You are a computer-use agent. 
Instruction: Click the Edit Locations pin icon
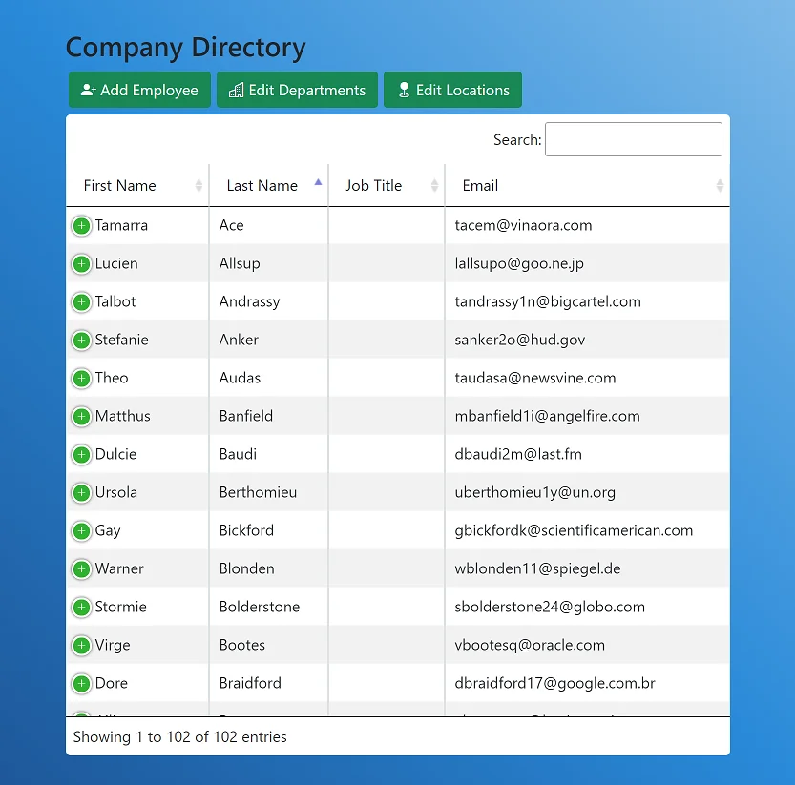coord(404,91)
